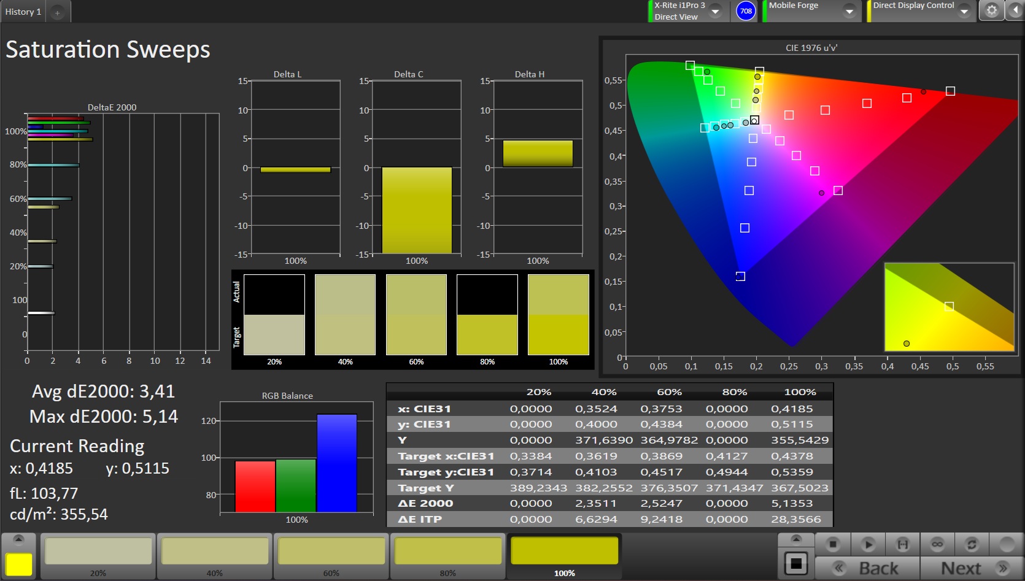
Task: Open the Mobile Forge source dropdown
Action: pyautogui.click(x=849, y=11)
